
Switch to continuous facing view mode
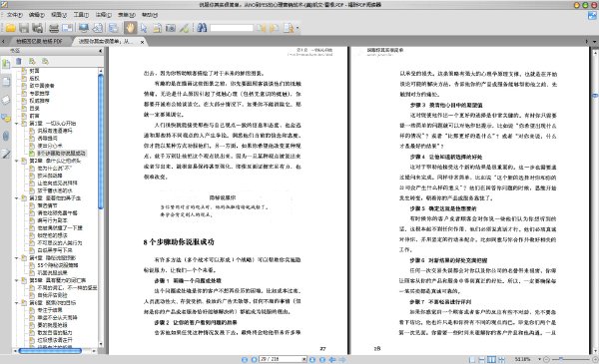501,359
